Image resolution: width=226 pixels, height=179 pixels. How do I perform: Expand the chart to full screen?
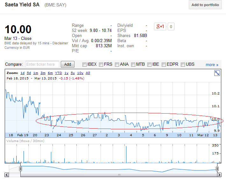(217, 73)
